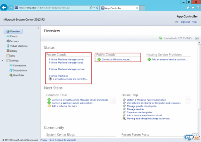Image resolution: width=201 pixels, height=142 pixels.
Task: Click the Connections cloud icon
Action: (11, 65)
